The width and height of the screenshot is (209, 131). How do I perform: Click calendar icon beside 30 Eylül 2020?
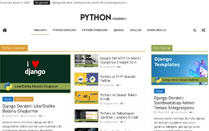[3, 116]
